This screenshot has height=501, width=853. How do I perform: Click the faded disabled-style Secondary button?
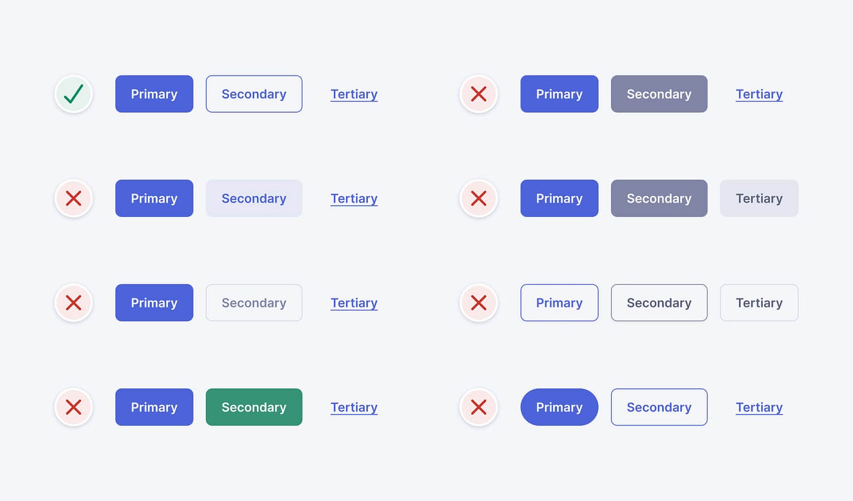click(253, 303)
